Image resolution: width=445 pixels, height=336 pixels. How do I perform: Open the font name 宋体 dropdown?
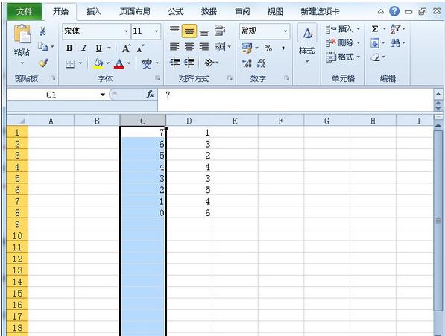[x=126, y=31]
